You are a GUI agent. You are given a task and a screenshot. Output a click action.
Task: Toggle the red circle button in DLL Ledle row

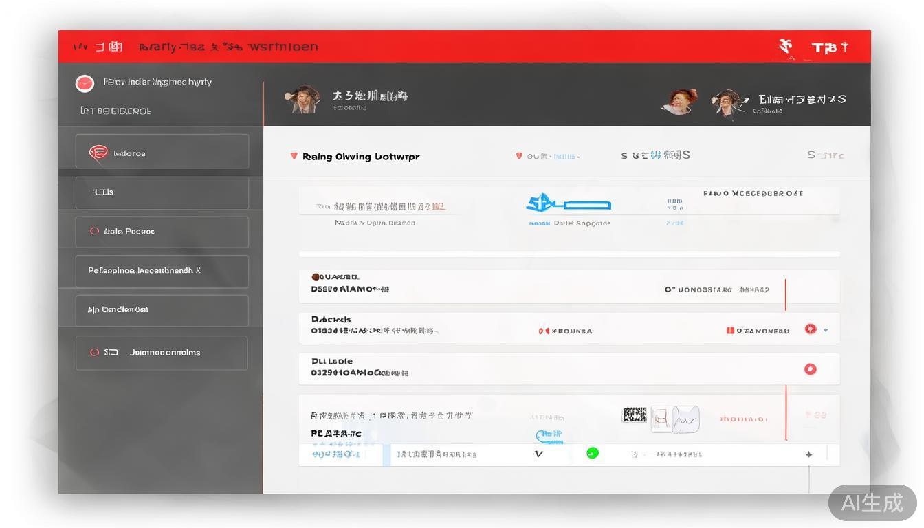tap(811, 369)
